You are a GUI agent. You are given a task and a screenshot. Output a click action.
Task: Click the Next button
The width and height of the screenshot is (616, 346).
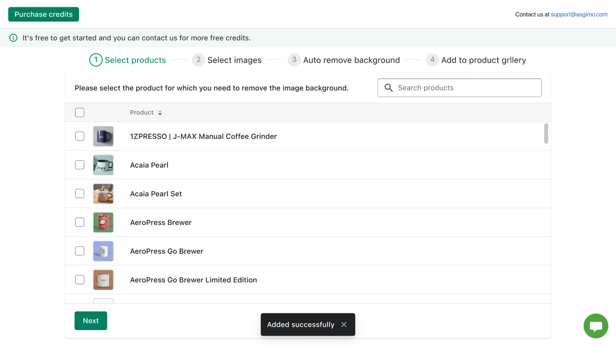[90, 321]
